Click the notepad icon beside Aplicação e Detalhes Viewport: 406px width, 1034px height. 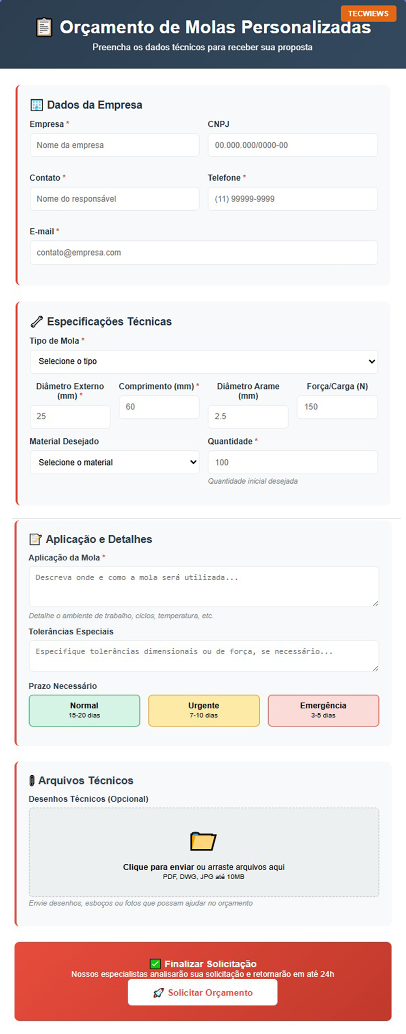(x=35, y=539)
